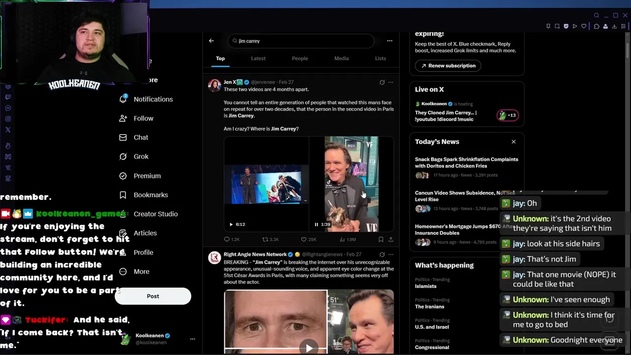This screenshot has width=631, height=355.
Task: Open Follow in the X navigation
Action: 137,118
